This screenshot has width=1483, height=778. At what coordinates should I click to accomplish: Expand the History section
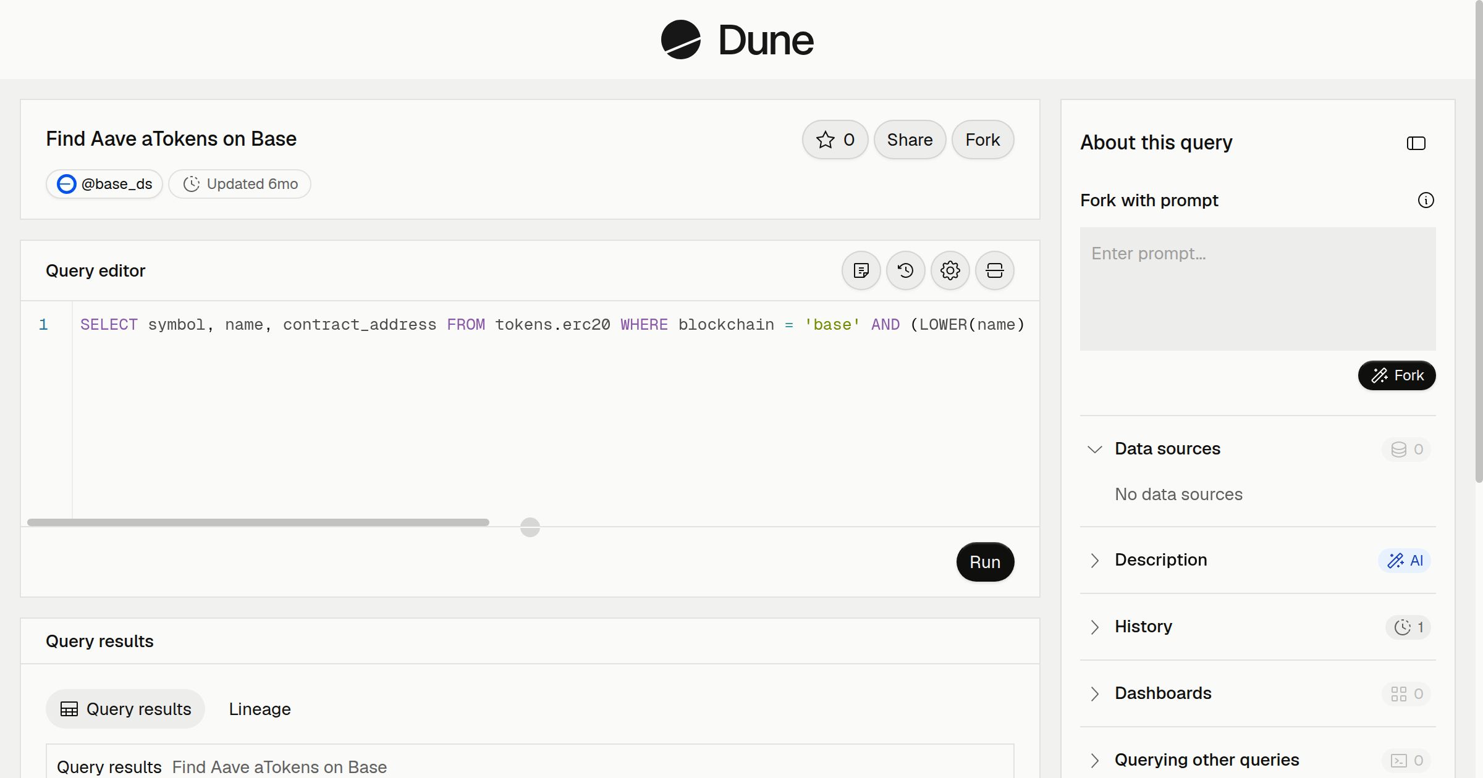[x=1094, y=627]
